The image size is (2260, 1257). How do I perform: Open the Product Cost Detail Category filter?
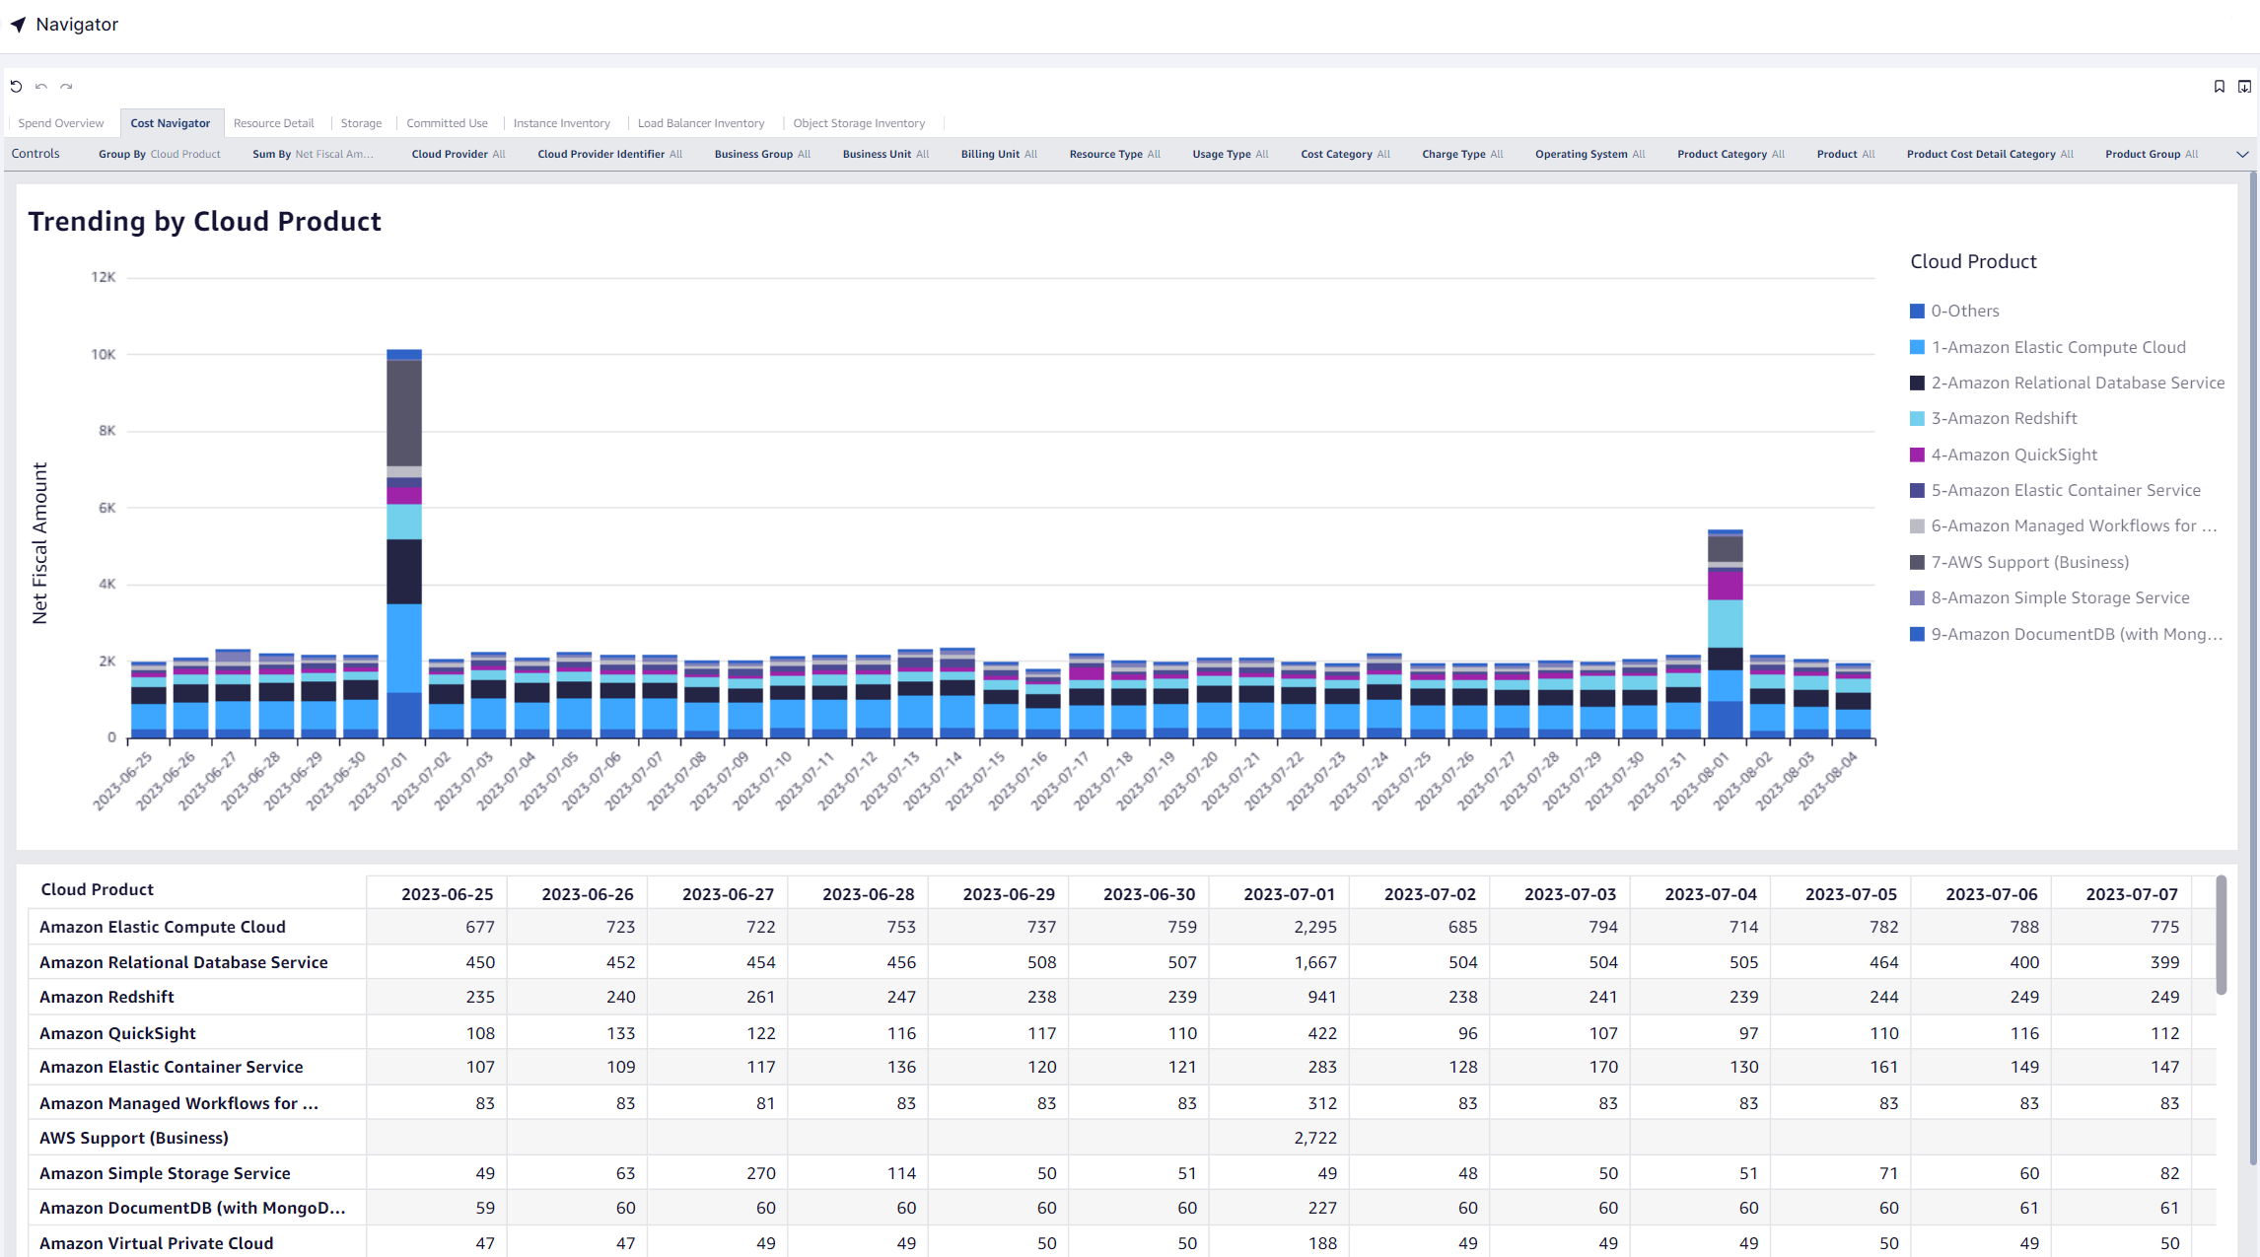(1990, 154)
